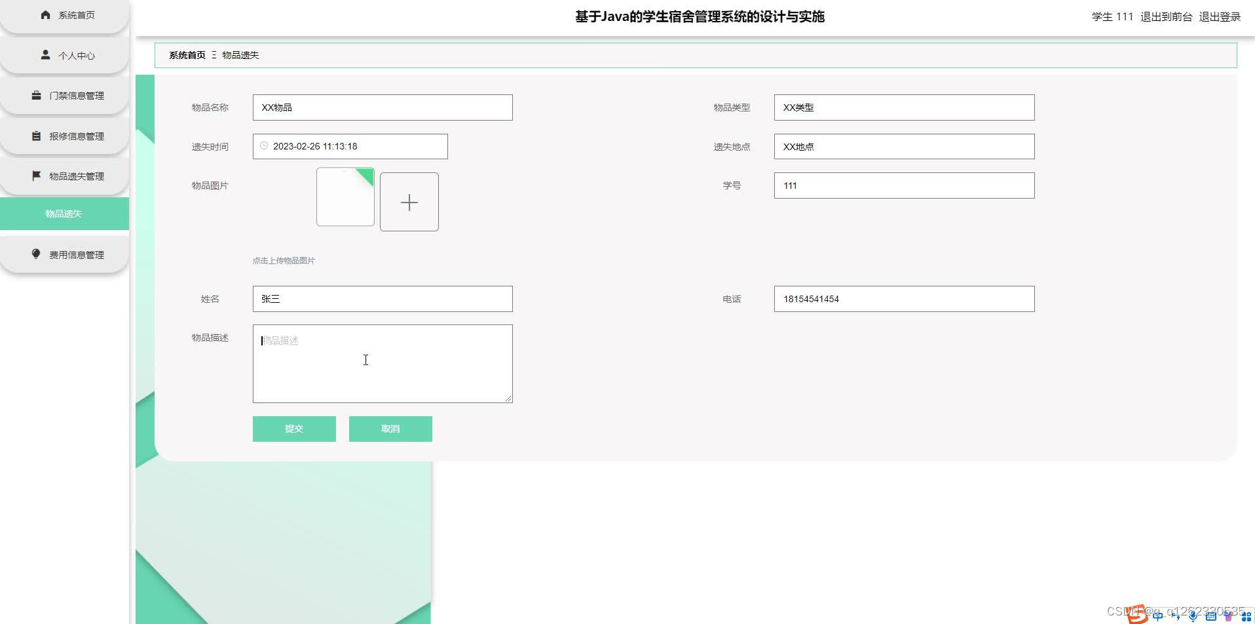The height and width of the screenshot is (624, 1255).
Task: Focus the 物品名称 input field
Action: (383, 107)
